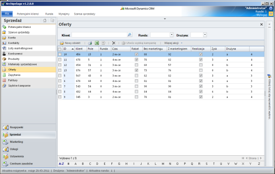The height and width of the screenshot is (174, 275).
Task: Open Kontakty in the sidebar
Action: click(x=28, y=43)
